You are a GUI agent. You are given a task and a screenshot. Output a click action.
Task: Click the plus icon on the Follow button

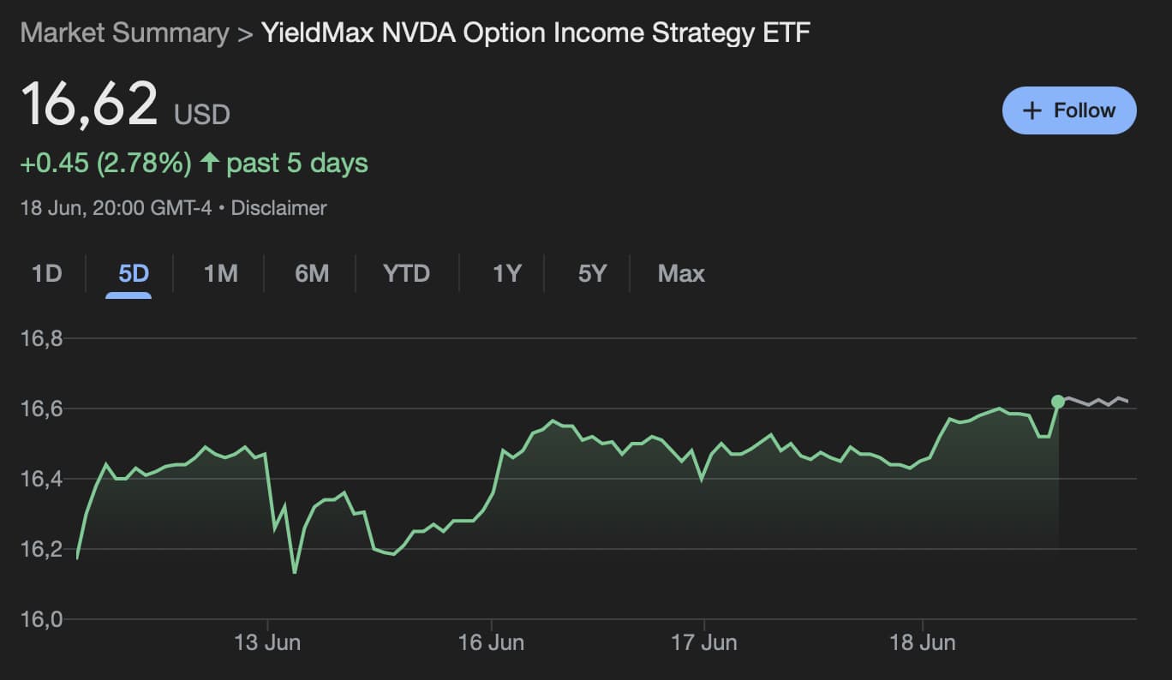[x=1031, y=110]
